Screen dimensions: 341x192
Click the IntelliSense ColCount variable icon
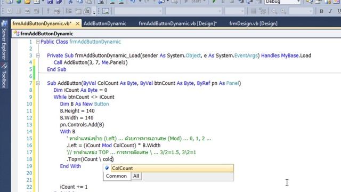point(107,168)
